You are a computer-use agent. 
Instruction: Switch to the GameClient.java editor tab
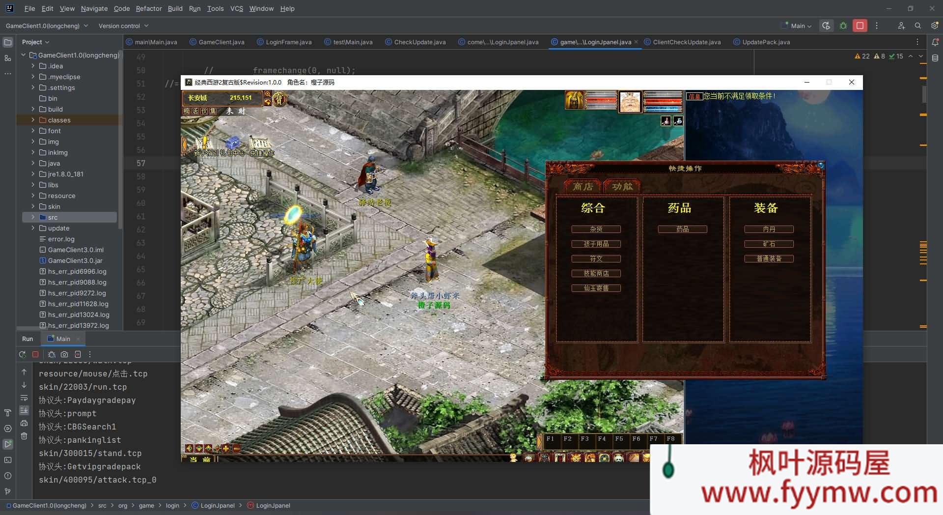coord(221,42)
